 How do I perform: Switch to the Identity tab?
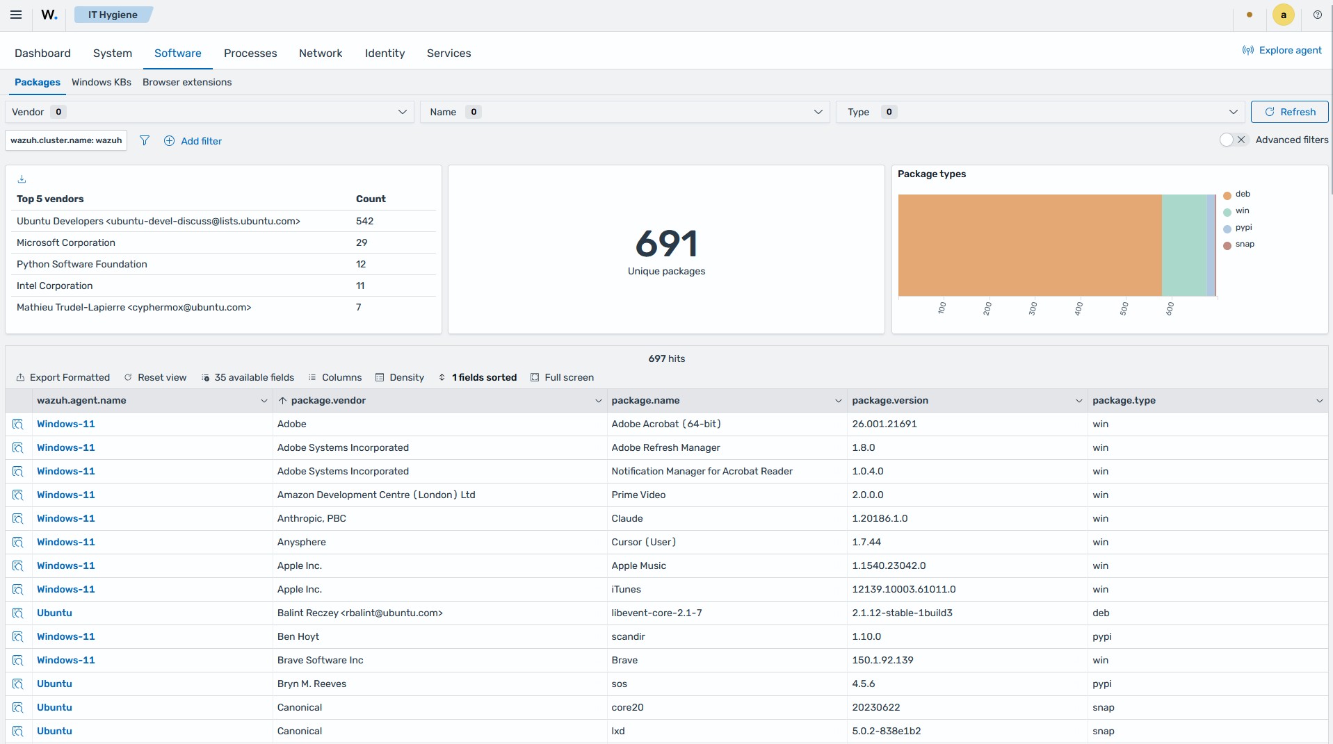click(x=385, y=53)
